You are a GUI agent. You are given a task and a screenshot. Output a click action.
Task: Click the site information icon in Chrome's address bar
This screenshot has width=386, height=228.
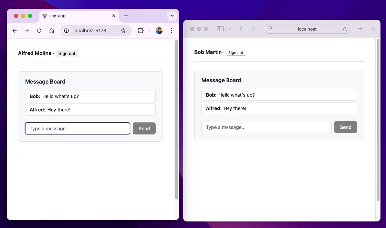66,31
